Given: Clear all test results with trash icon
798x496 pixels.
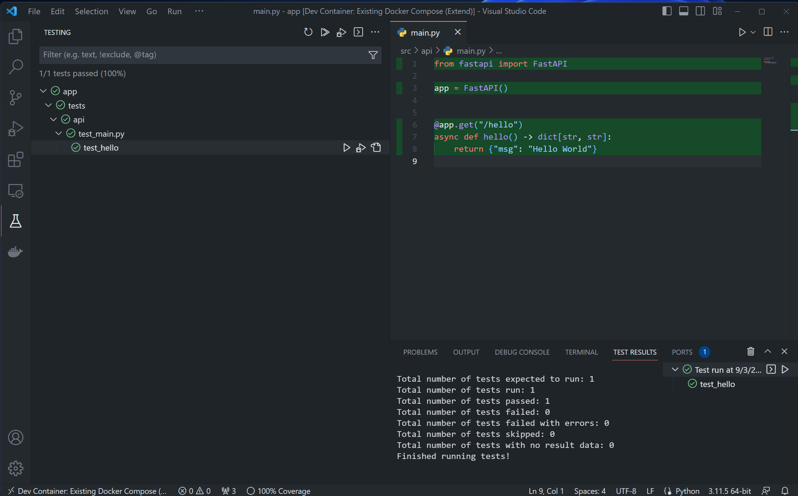Looking at the screenshot, I should (x=751, y=352).
